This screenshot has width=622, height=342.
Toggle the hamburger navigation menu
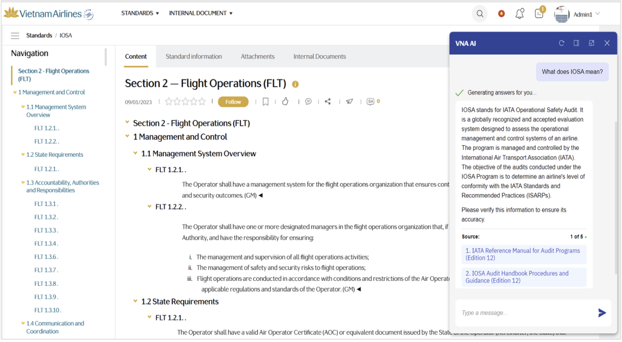pos(15,36)
